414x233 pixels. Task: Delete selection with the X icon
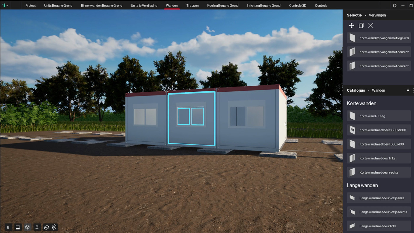pyautogui.click(x=371, y=26)
